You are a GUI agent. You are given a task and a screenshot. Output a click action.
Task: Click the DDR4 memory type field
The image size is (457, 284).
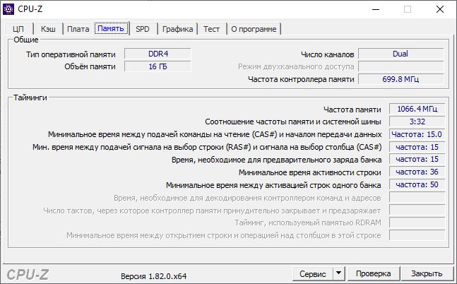158,54
